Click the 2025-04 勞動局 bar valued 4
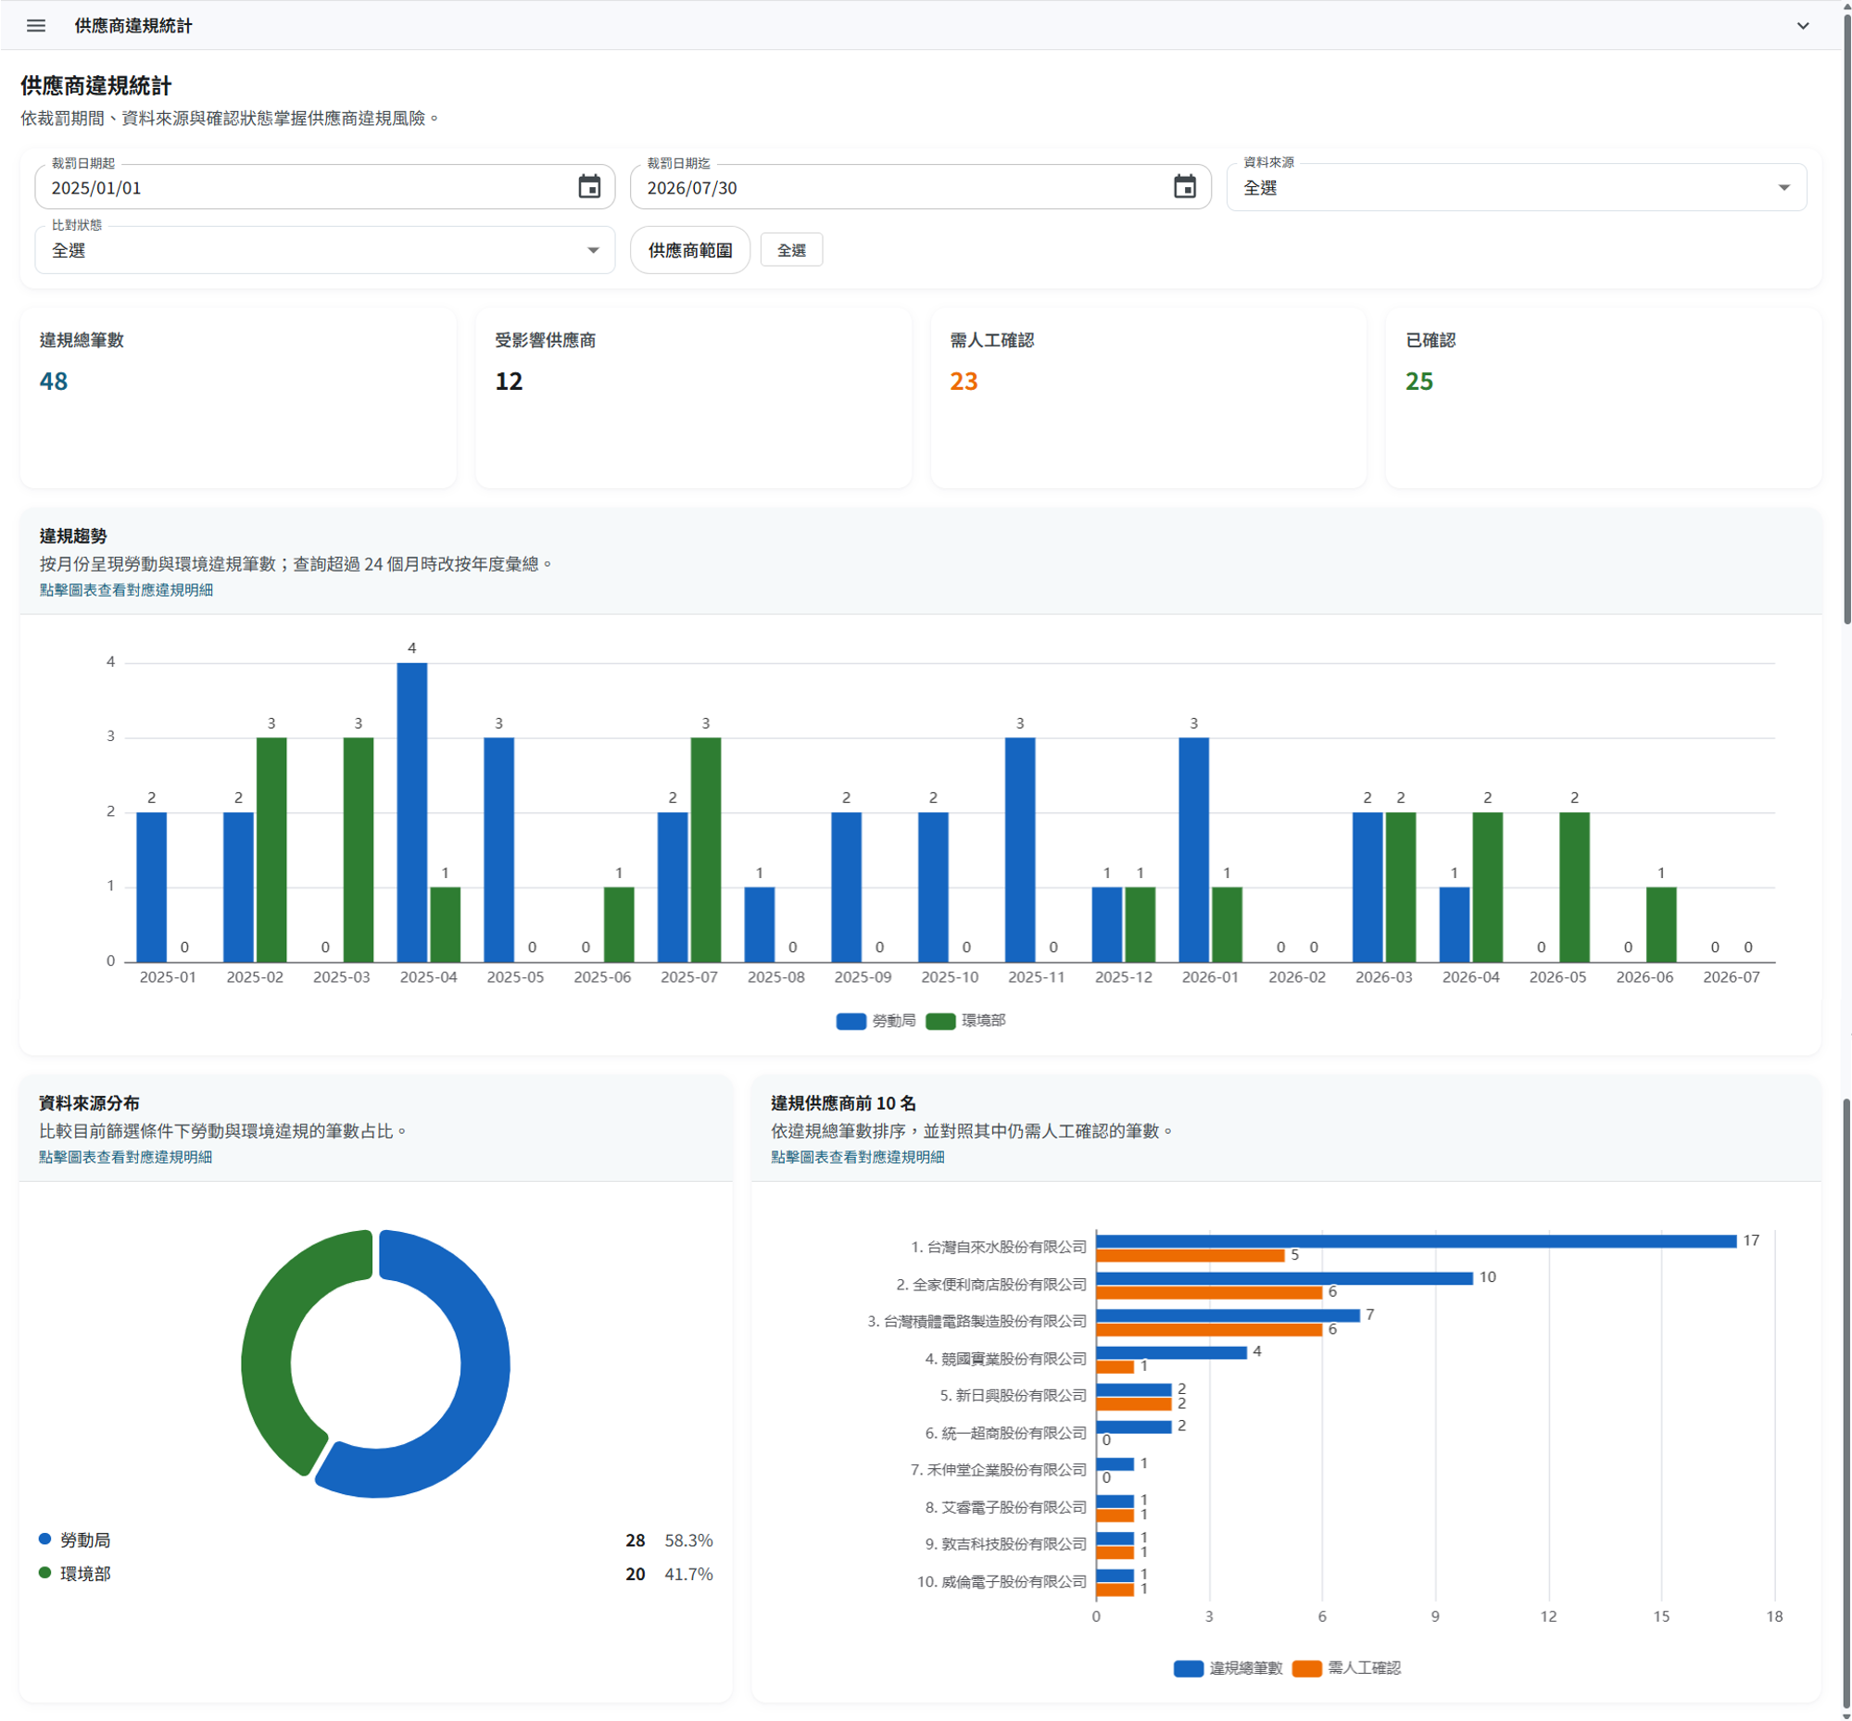Screen dimensions: 1852x1721 point(411,812)
